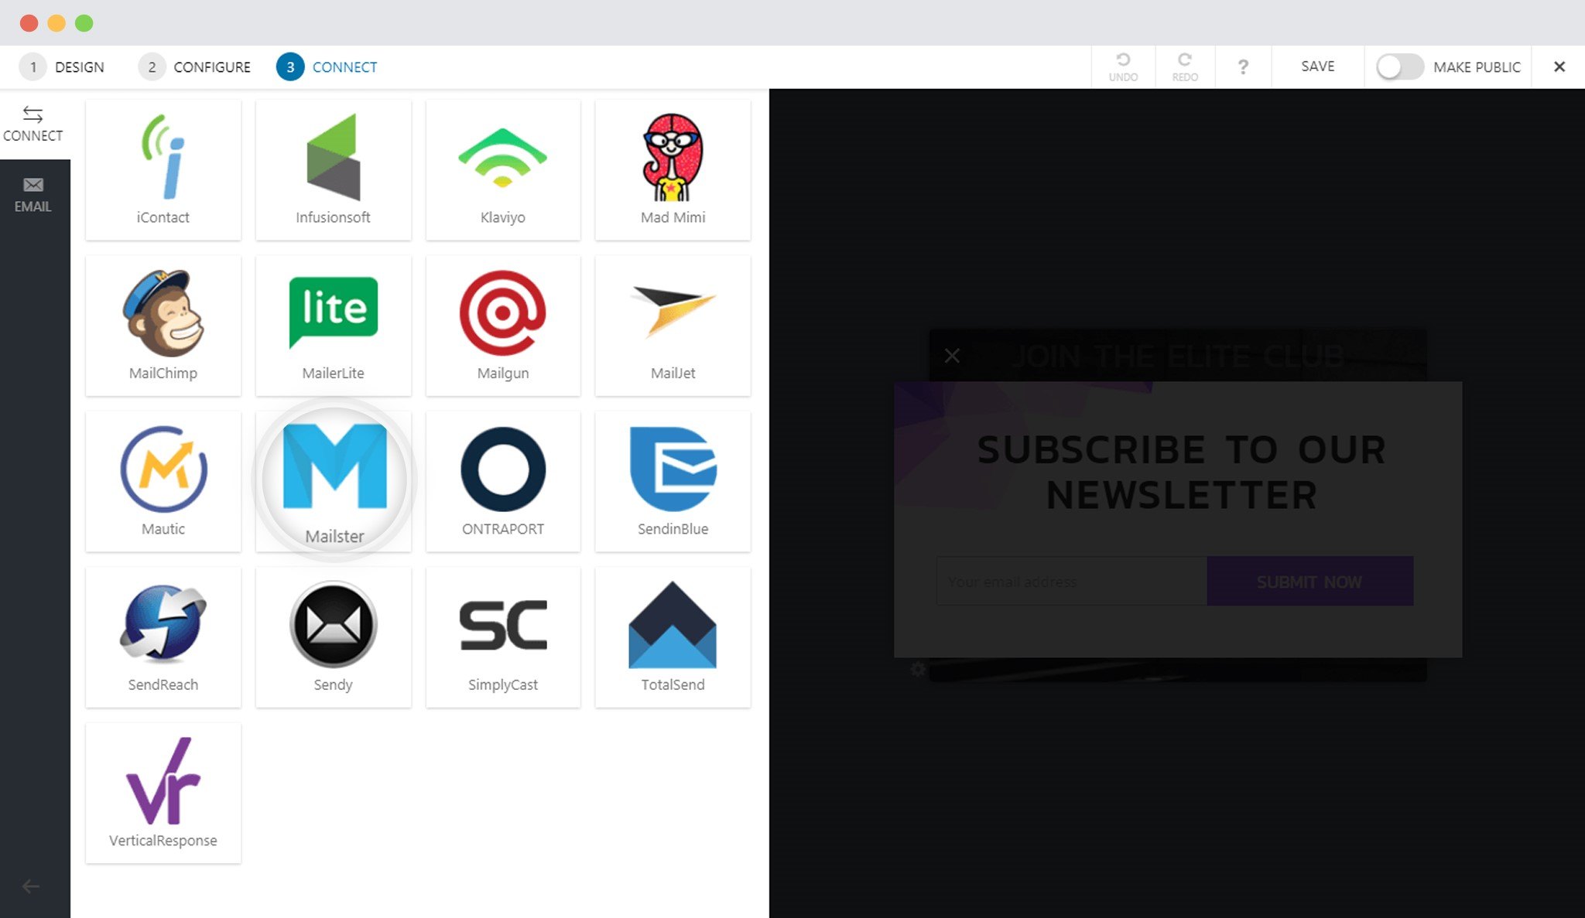The image size is (1585, 918).
Task: Pick the Mautic integration
Action: [163, 481]
